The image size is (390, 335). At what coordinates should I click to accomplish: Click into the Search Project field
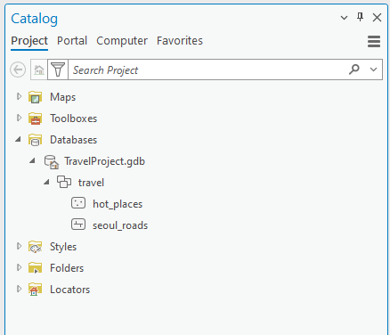pyautogui.click(x=207, y=69)
